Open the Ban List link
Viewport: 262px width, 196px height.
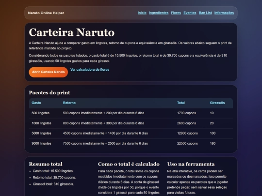point(205,13)
